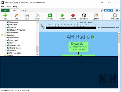
Task: Start recording with the Record button
Action: (x=73, y=17)
